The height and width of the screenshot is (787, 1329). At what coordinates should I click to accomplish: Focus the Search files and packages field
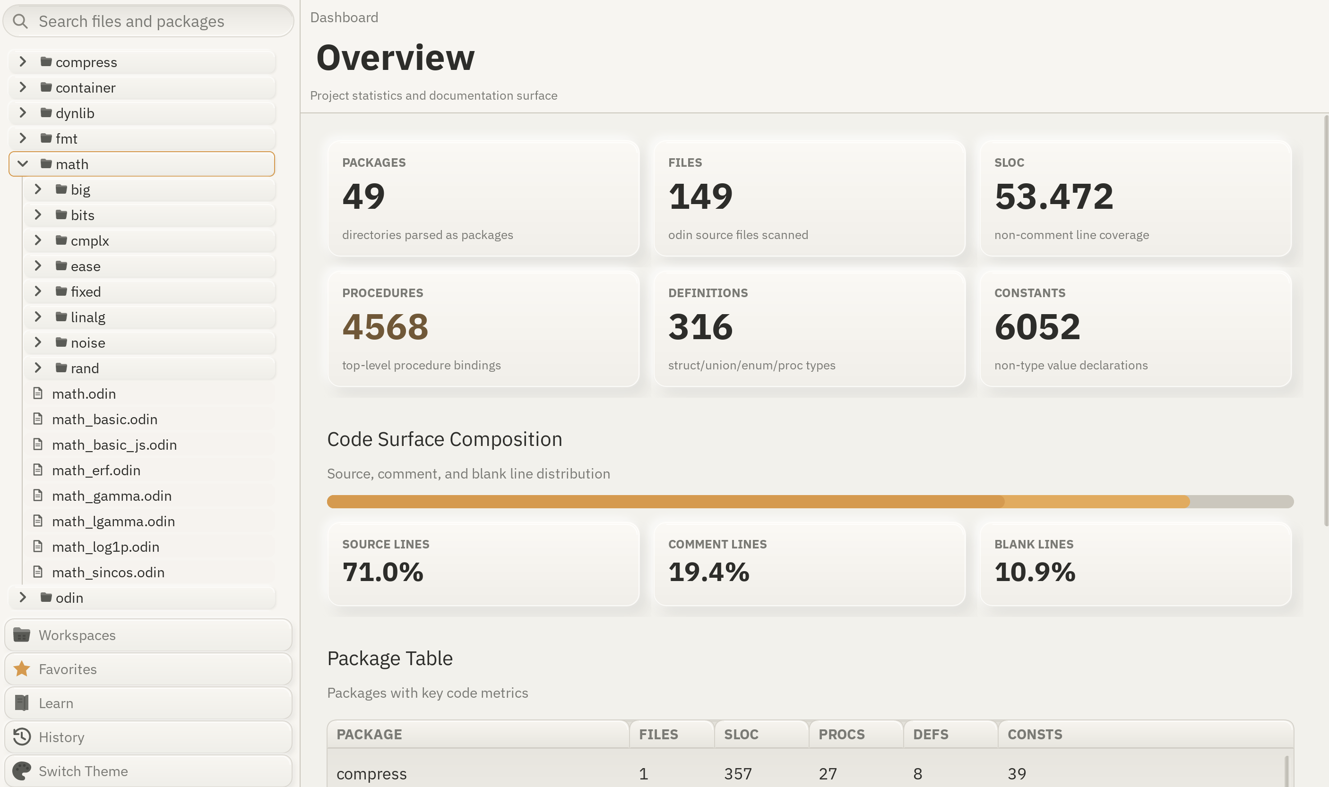(148, 21)
